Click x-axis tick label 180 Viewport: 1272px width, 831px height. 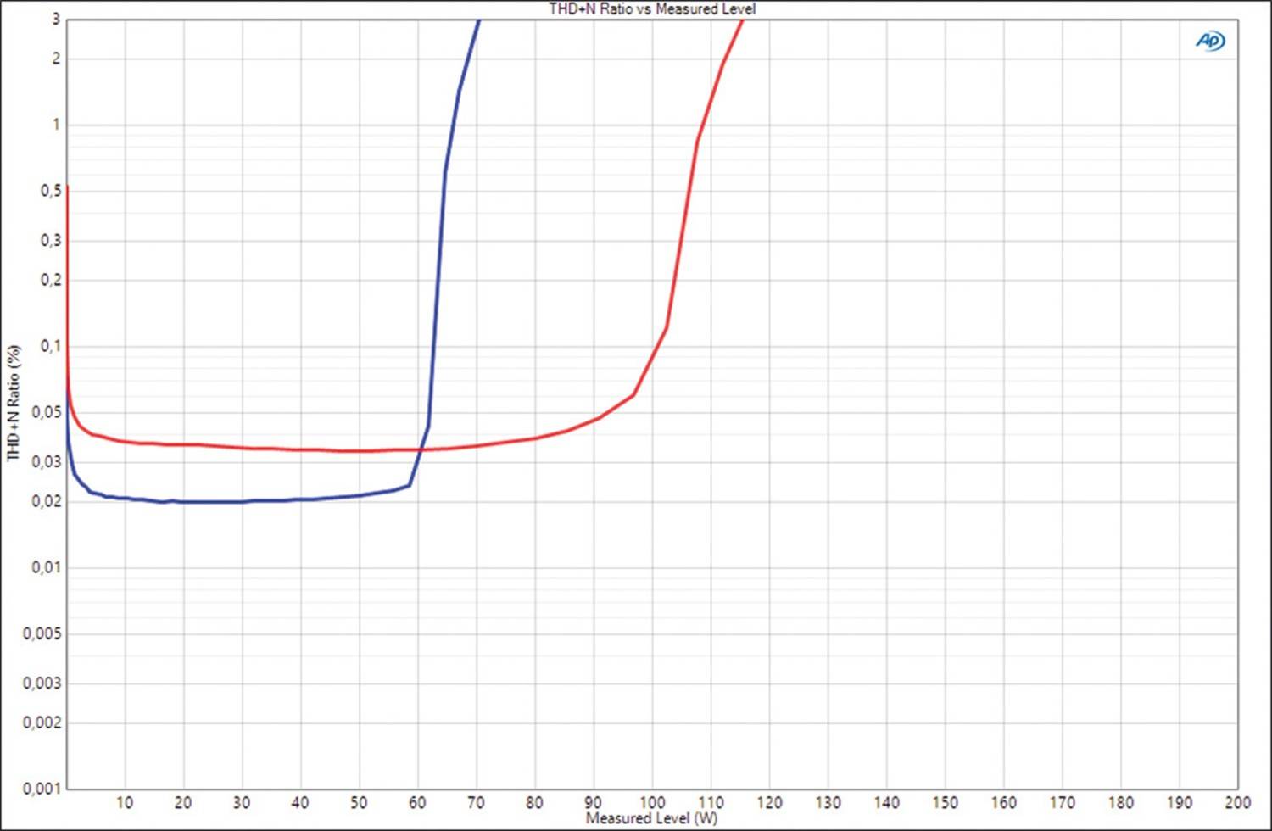pyautogui.click(x=1120, y=802)
